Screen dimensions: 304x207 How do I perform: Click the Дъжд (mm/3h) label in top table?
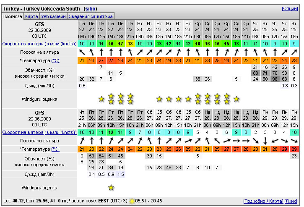39,86
